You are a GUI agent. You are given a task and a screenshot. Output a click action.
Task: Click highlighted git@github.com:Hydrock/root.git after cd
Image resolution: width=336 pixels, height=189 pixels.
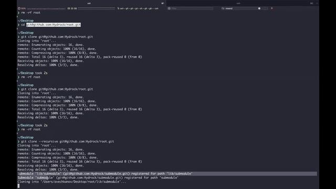coord(54,25)
